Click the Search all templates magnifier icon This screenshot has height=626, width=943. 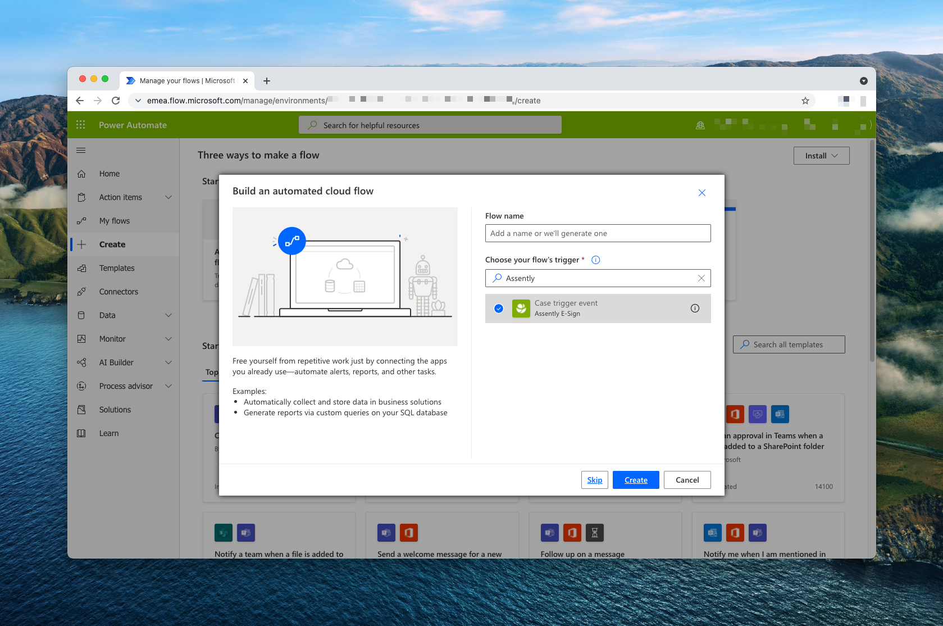point(745,344)
